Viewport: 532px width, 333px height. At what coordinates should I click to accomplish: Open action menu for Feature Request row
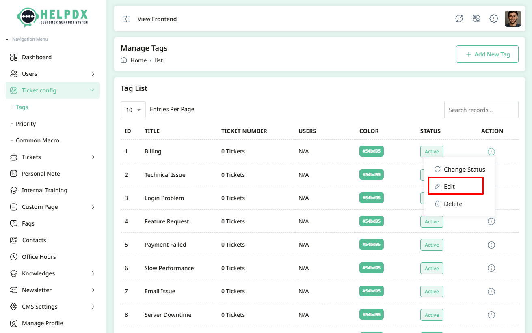(491, 221)
